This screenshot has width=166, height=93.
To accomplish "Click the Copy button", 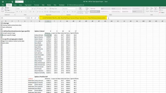I will (x=7, y=10).
